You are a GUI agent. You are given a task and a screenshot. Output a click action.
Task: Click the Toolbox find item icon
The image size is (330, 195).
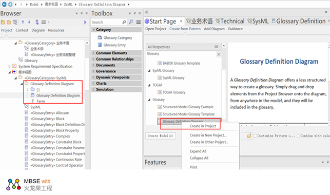tap(131, 22)
